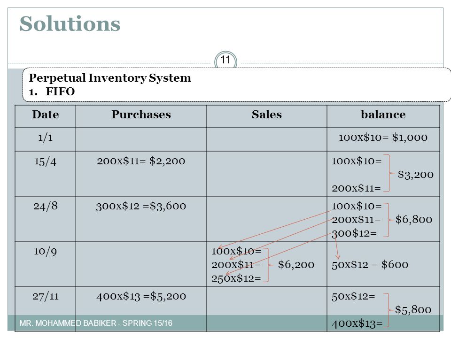Click the $3,200 balance total
This screenshot has height=338, width=451.
pos(416,175)
